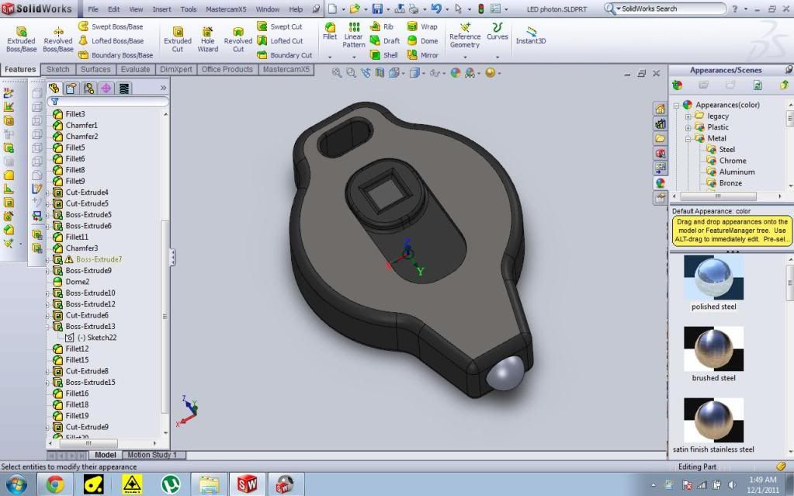Pick the polished steel appearance thumbnail
The width and height of the screenshot is (794, 496).
pos(713,276)
